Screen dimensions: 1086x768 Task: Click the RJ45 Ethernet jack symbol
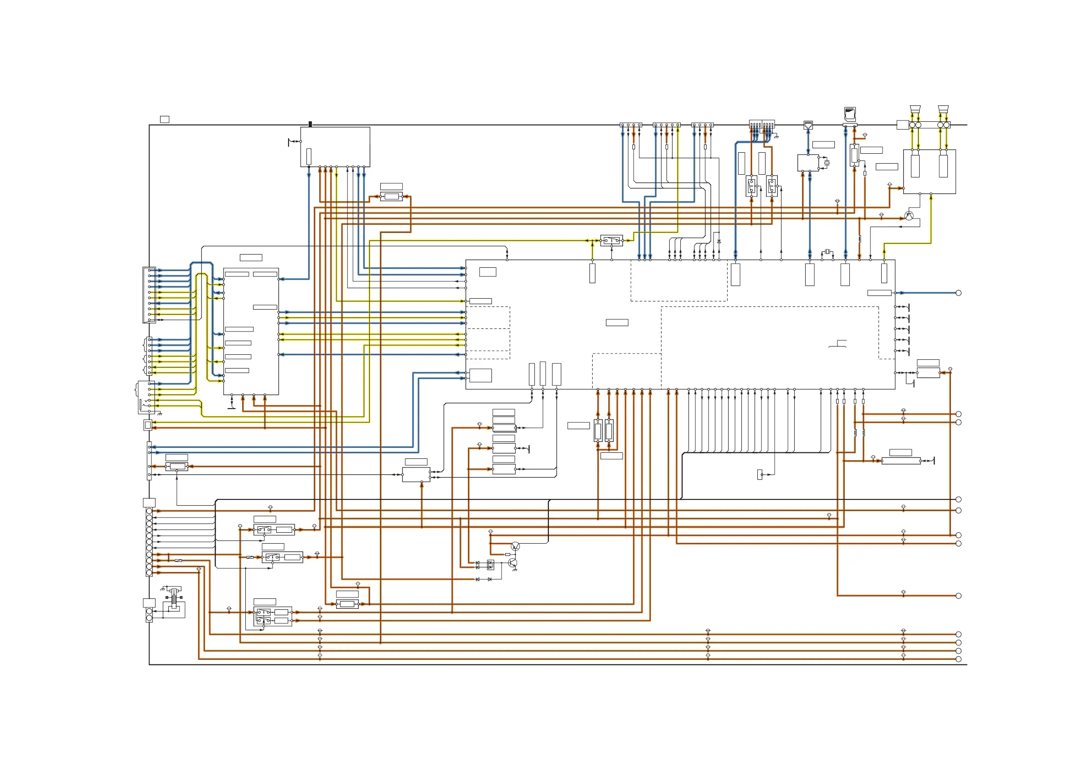pos(808,125)
